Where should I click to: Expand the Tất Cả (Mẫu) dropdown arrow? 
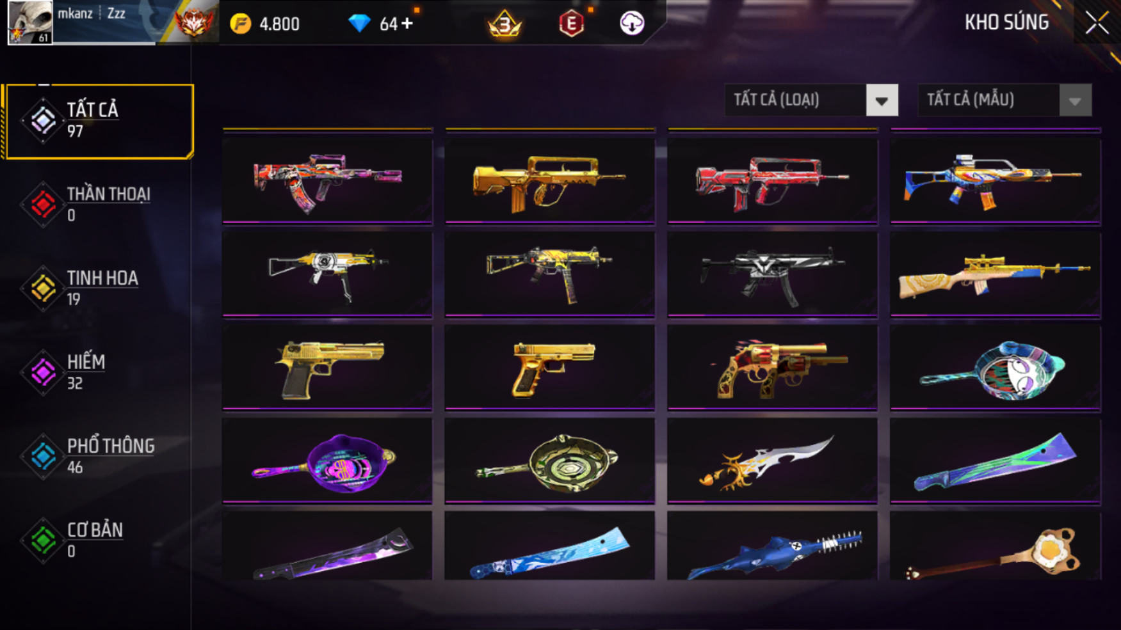1075,100
